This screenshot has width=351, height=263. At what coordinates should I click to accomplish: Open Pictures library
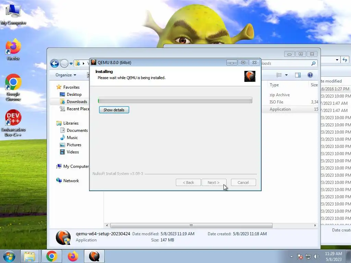click(x=71, y=145)
